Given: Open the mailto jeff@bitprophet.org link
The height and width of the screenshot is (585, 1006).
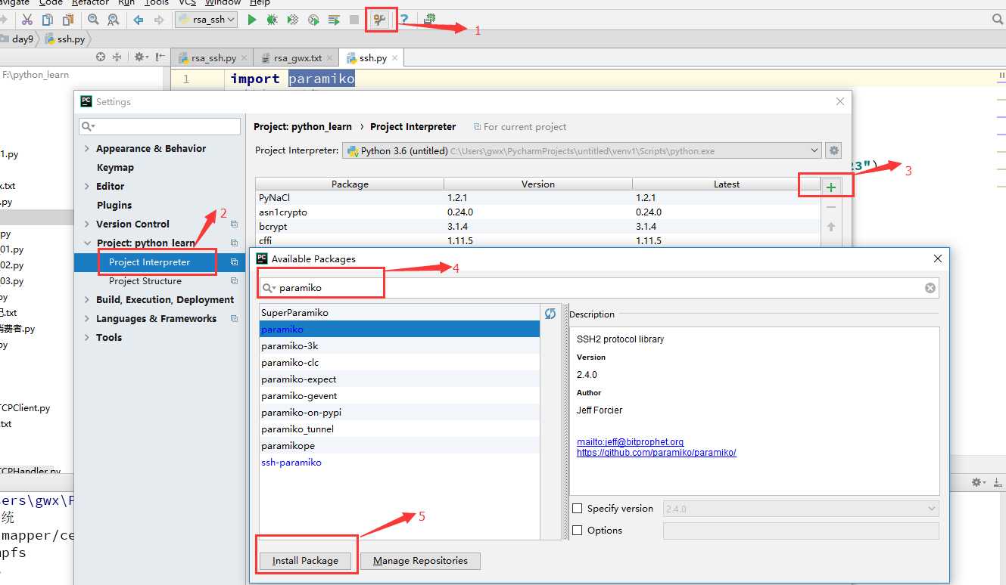Looking at the screenshot, I should click(x=630, y=442).
